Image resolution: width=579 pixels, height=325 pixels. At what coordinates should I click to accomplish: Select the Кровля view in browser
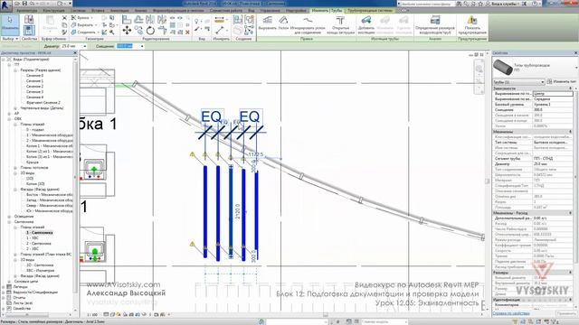tap(33, 162)
